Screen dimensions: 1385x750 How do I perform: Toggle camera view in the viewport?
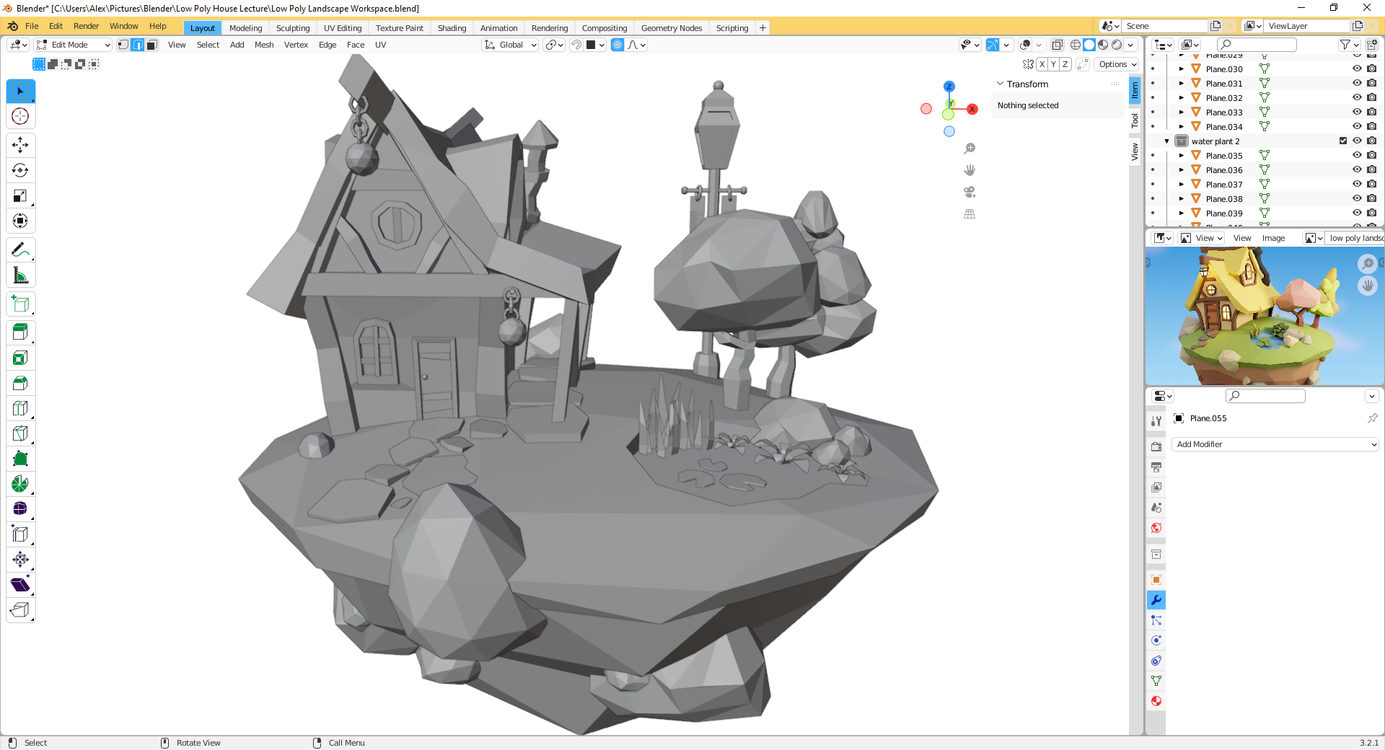[969, 192]
